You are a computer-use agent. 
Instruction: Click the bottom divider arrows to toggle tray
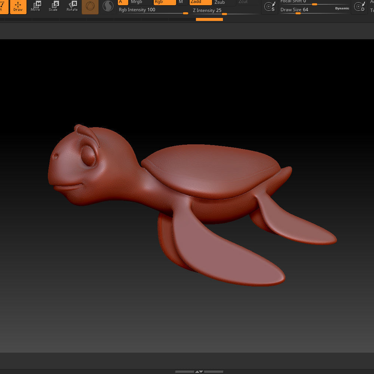pos(199,372)
